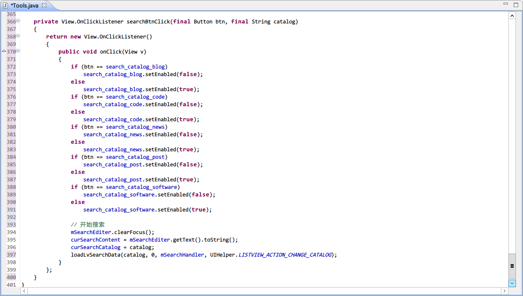Click the Java file icon on Tools.java tab
Viewport: 523px width, 296px height.
pos(6,5)
